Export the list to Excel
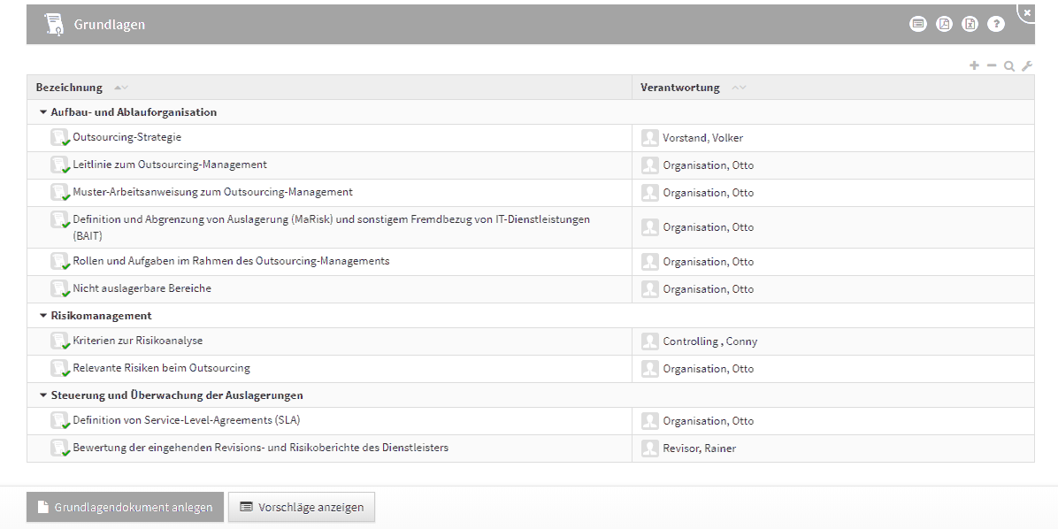The width and height of the screenshot is (1058, 529). pos(970,24)
